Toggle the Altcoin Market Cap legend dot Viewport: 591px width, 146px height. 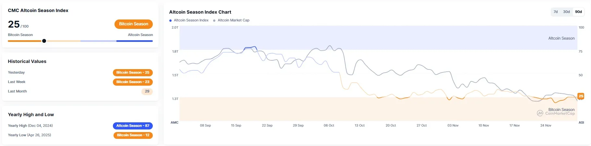[x=214, y=20]
